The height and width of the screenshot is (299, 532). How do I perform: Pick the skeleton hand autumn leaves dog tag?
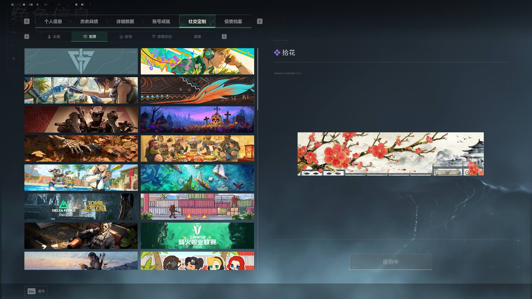81,149
